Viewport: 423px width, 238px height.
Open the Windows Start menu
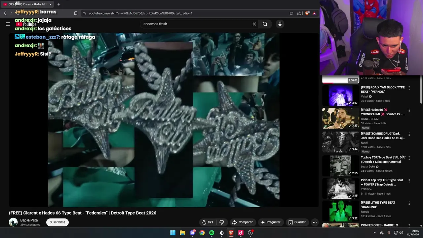(173, 233)
